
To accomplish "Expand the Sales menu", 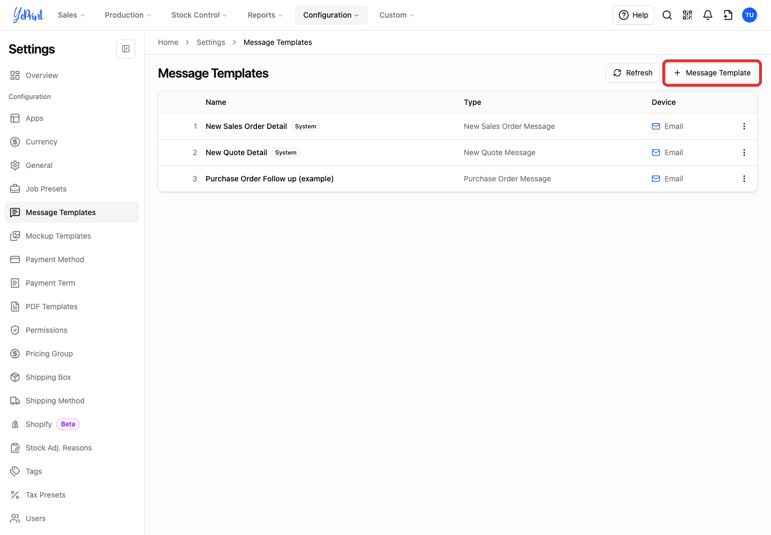I will tap(71, 15).
